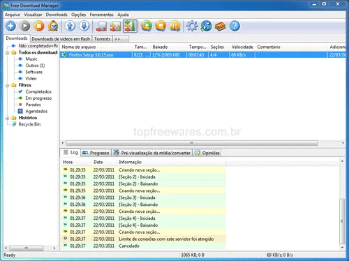Click the Tempo column header

[198, 47]
